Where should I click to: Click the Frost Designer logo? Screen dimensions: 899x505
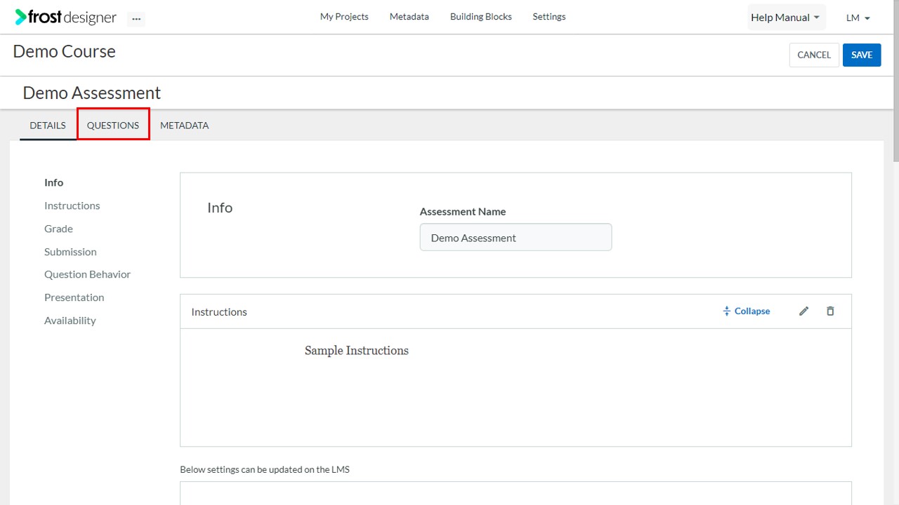(x=65, y=17)
